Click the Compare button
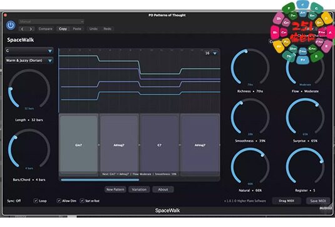 45,29
